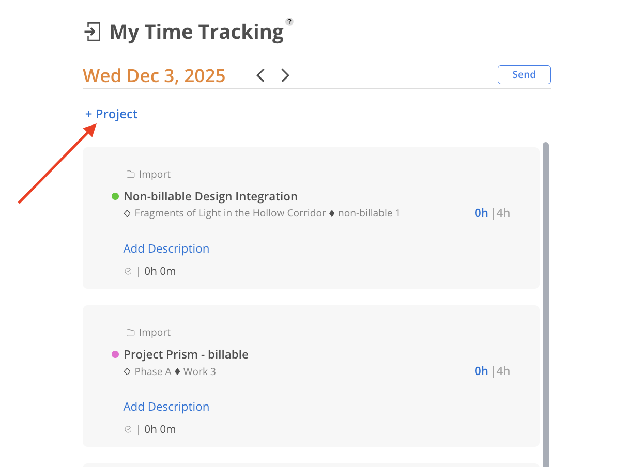
Task: Click folder icon above Project Prism - billable
Action: [131, 333]
